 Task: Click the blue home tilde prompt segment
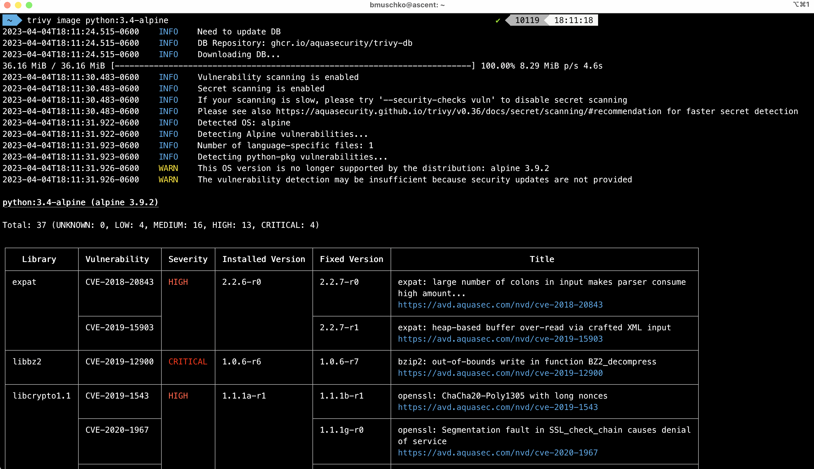(10, 20)
